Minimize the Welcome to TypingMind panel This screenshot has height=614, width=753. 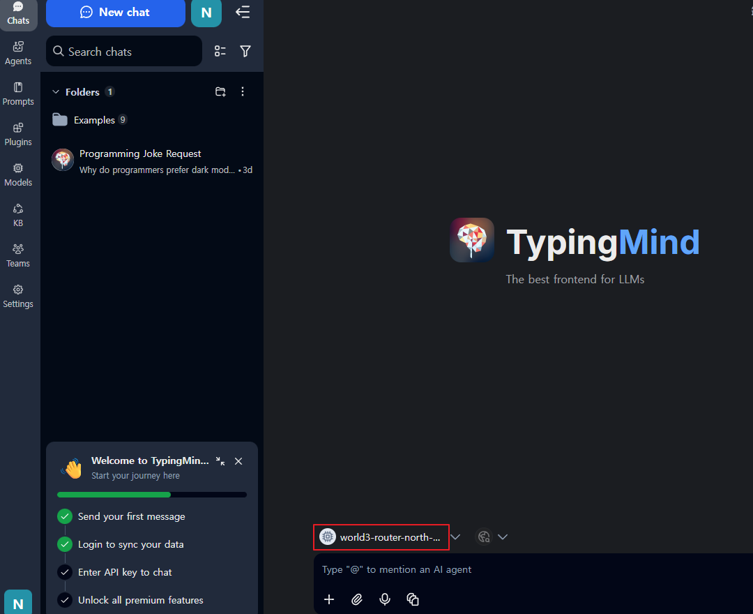(x=220, y=461)
